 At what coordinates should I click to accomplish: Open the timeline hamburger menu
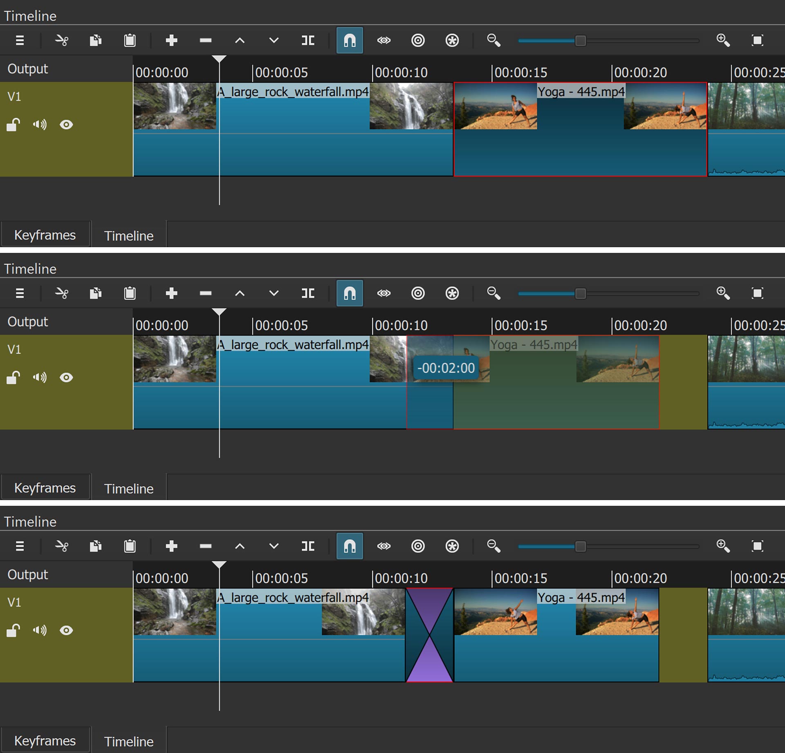pos(19,40)
